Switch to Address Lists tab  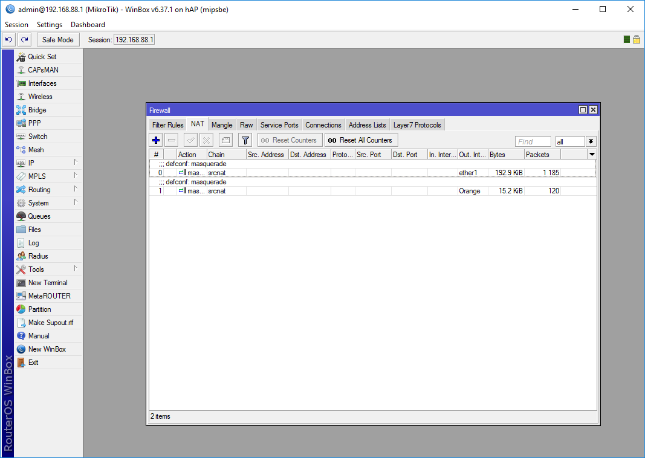368,125
